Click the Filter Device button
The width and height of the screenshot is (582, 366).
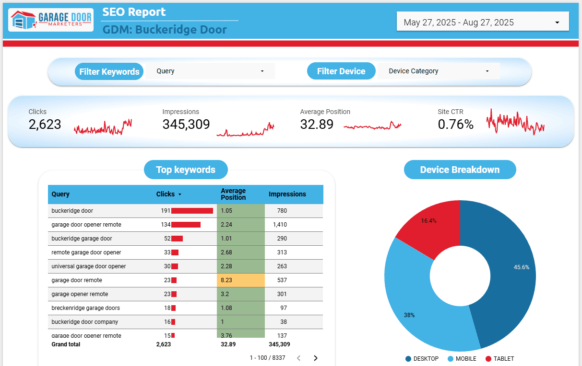[341, 70]
